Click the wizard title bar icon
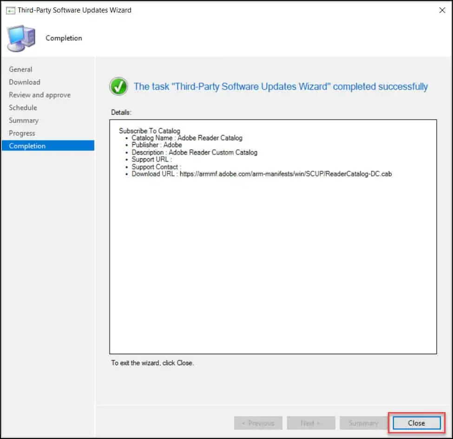 (x=10, y=11)
